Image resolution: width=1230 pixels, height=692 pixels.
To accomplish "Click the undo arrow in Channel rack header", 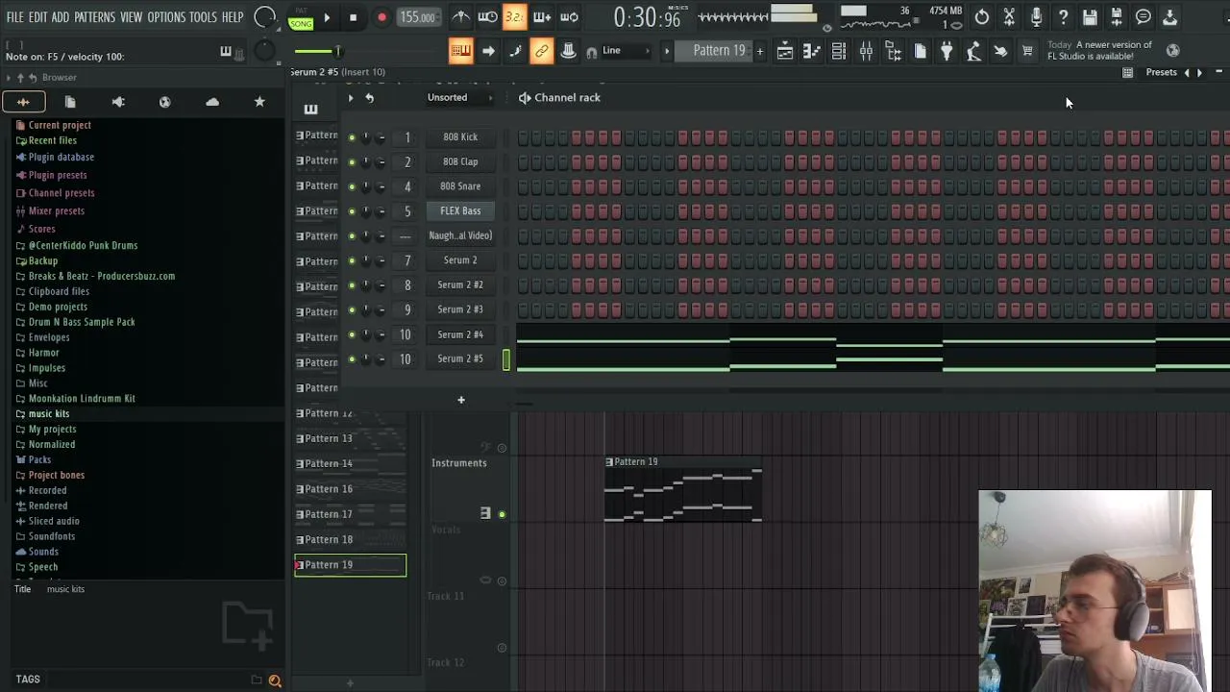I will point(369,98).
